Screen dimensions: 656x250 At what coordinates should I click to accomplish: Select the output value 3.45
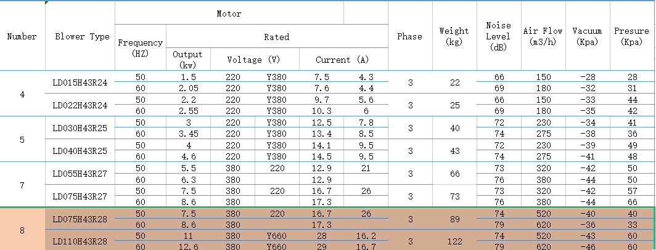(188, 134)
